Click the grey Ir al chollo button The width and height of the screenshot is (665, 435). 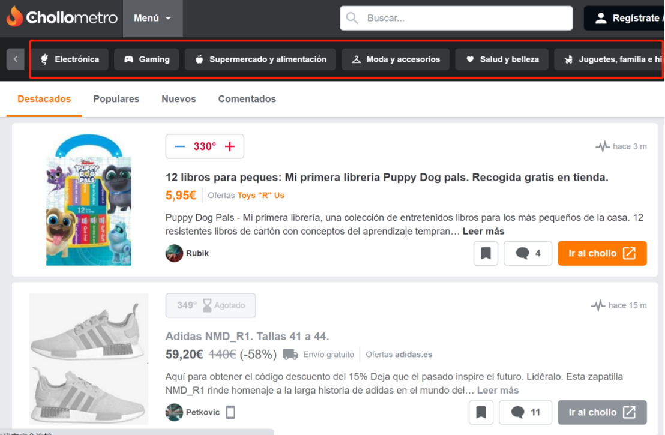tap(602, 413)
